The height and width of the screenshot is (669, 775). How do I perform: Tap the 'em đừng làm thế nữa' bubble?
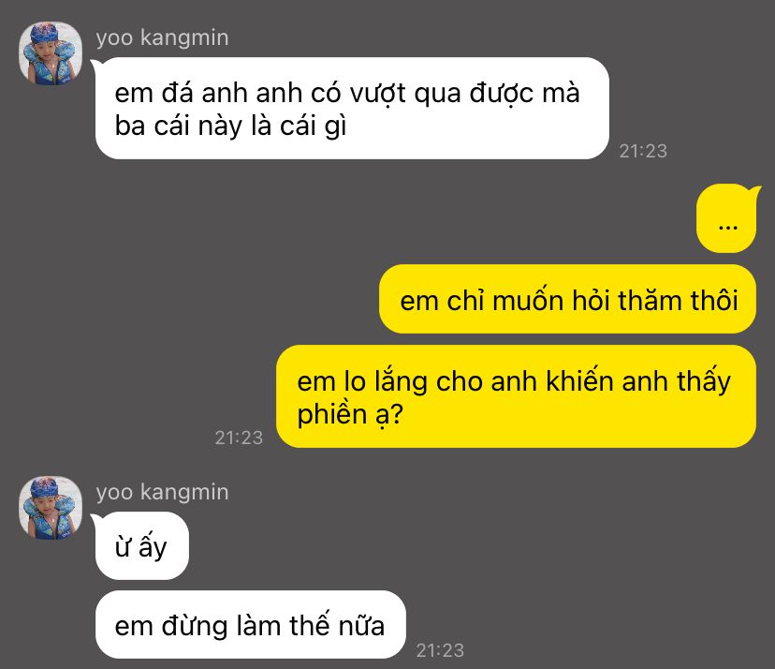coord(251,624)
